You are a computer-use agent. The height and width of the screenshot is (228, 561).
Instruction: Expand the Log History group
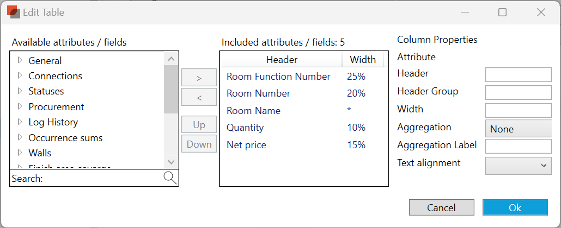pos(20,122)
